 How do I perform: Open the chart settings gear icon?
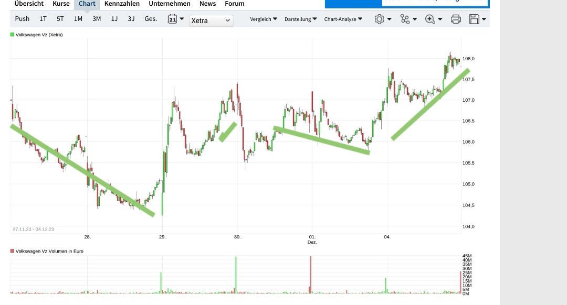click(380, 19)
